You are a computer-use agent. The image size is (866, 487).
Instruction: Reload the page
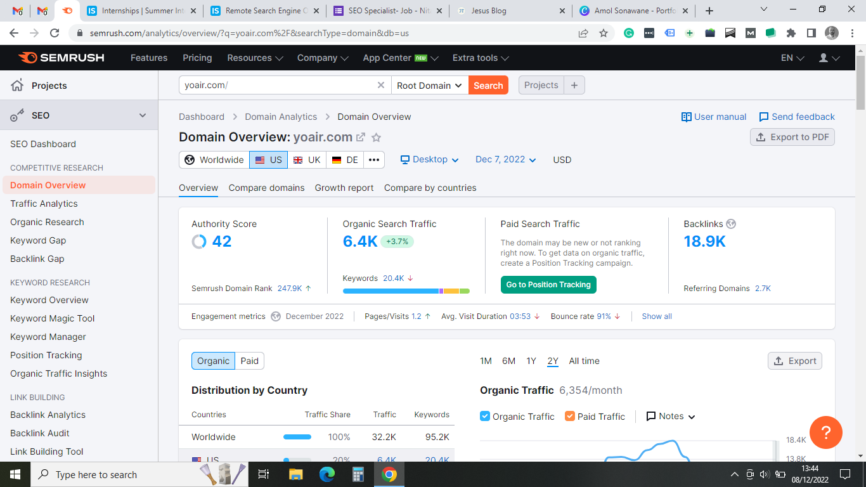pos(55,33)
